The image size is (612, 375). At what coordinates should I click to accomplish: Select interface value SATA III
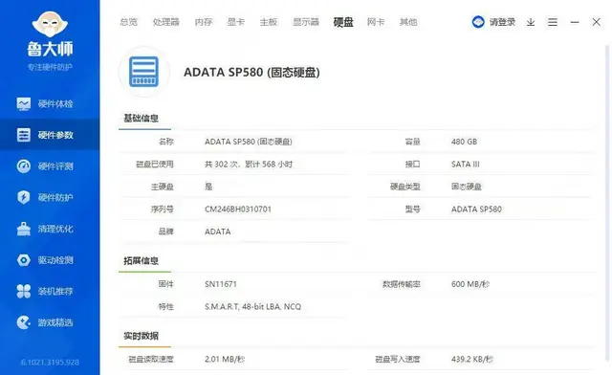pyautogui.click(x=466, y=165)
